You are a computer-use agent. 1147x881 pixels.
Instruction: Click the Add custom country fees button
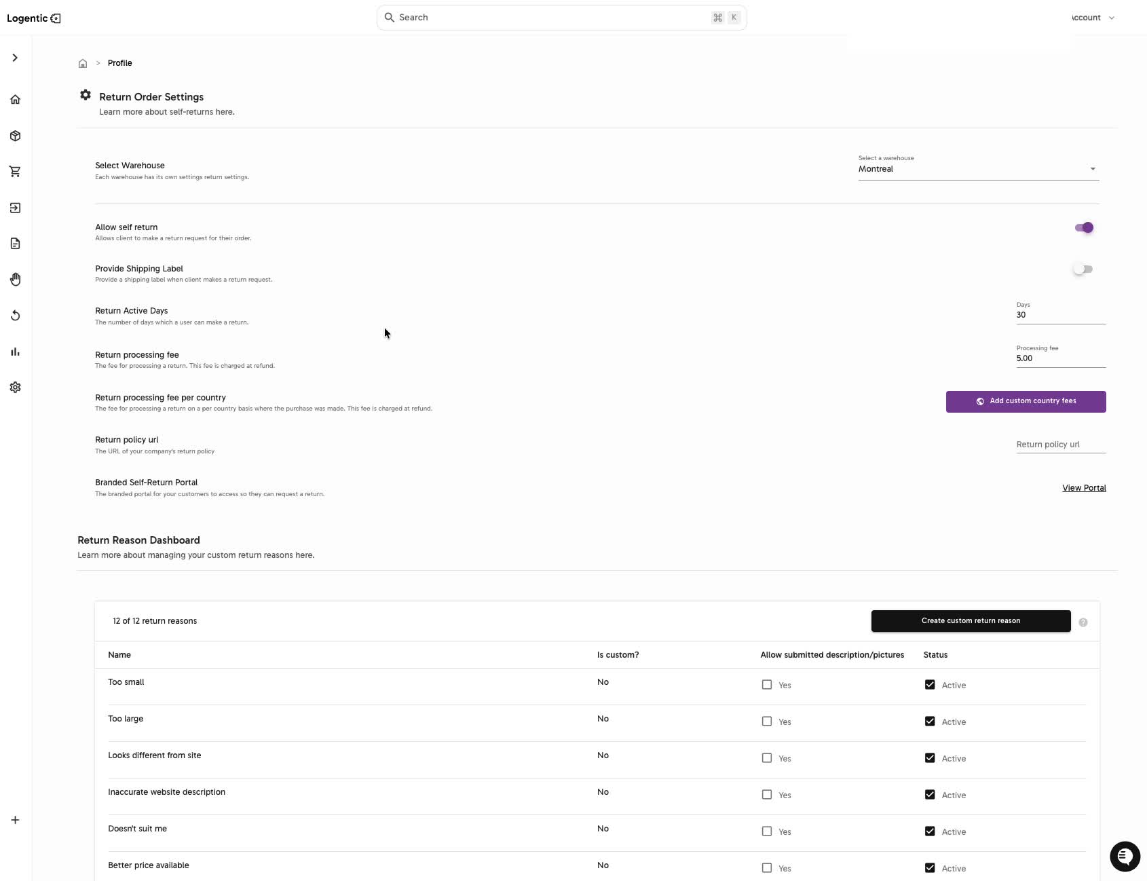tap(1026, 401)
